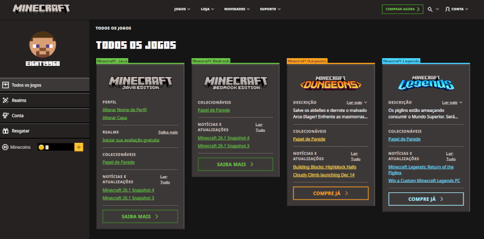Screen dimensions: 484x239
Task: Expand the Loja dropdown menu
Action: tap(208, 9)
